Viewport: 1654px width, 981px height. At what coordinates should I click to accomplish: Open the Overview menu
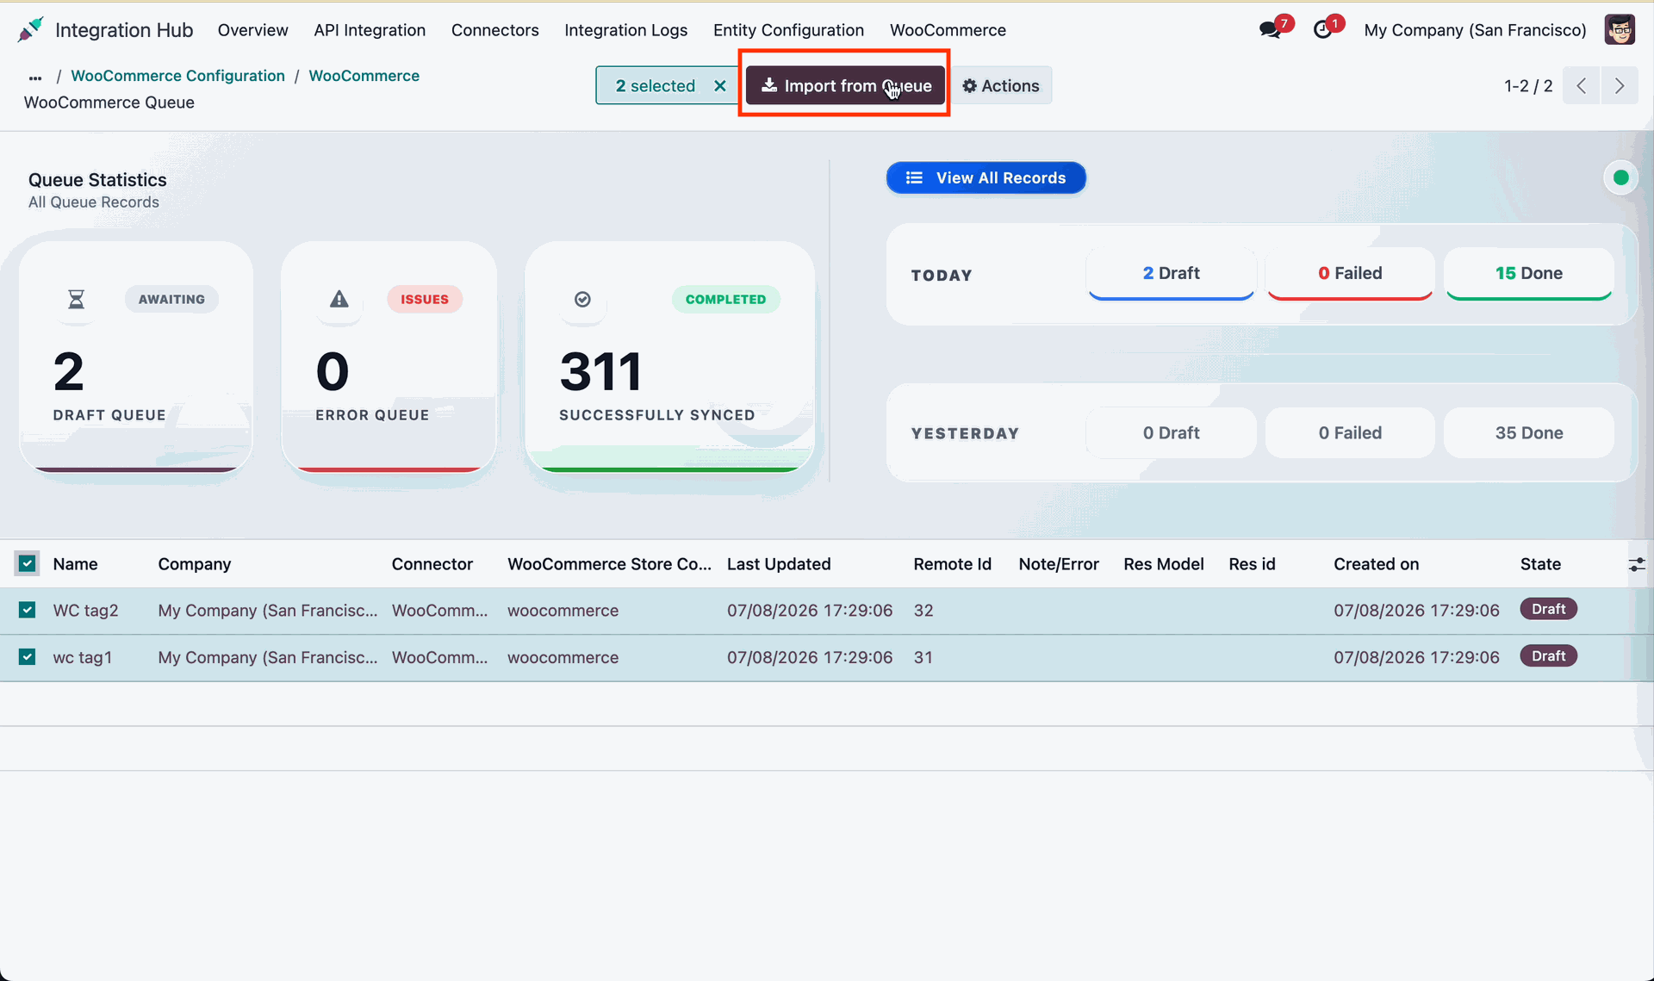[x=252, y=30]
